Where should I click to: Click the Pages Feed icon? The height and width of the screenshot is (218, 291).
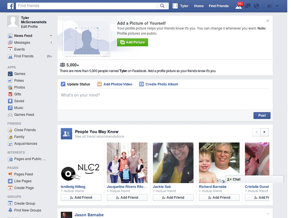pyautogui.click(x=10, y=174)
